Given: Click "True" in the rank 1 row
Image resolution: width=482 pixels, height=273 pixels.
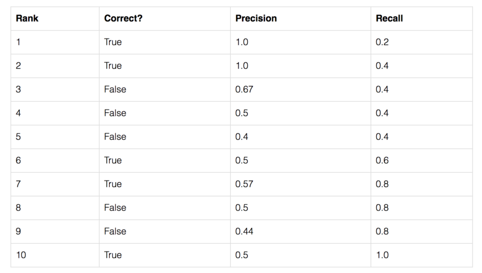Looking at the screenshot, I should click(113, 42).
